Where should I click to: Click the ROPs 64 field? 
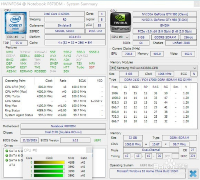141,43
